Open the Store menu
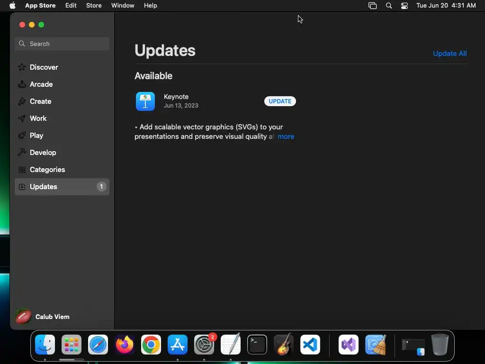 [x=94, y=6]
